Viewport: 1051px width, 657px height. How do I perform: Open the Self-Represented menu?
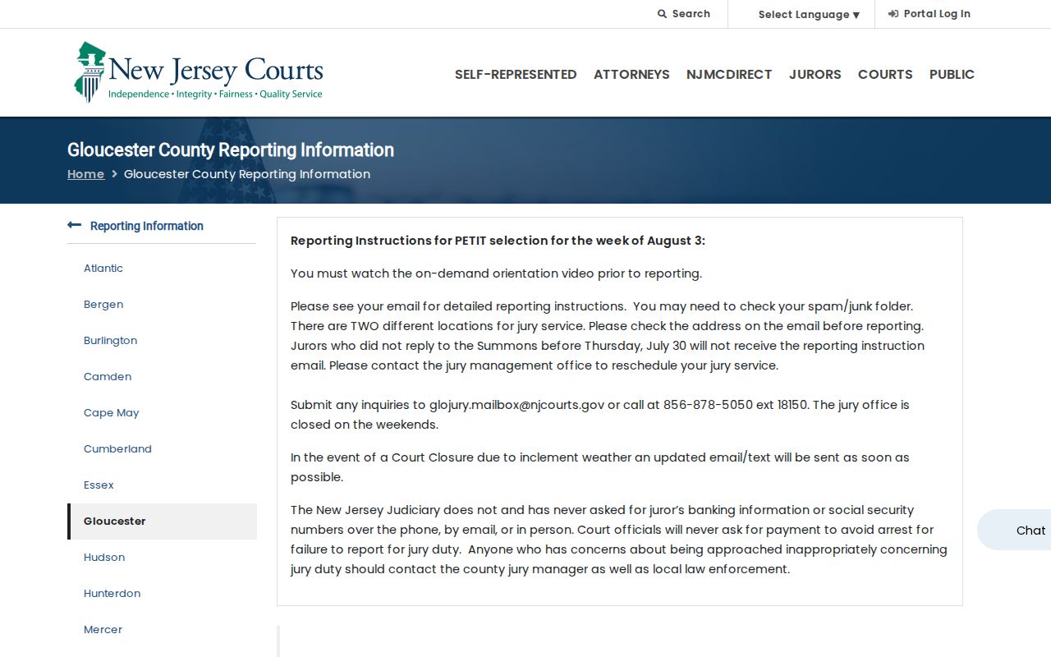tap(516, 74)
